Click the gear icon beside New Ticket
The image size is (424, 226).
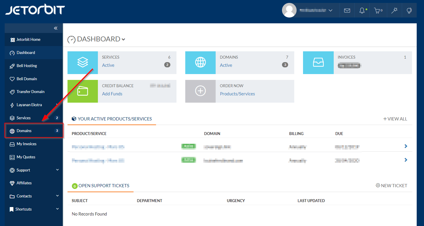[378, 185]
